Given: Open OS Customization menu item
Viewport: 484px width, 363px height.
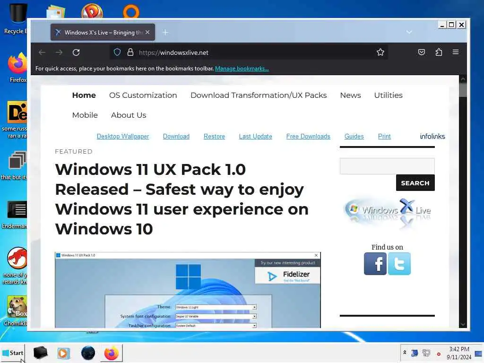Looking at the screenshot, I should 143,95.
